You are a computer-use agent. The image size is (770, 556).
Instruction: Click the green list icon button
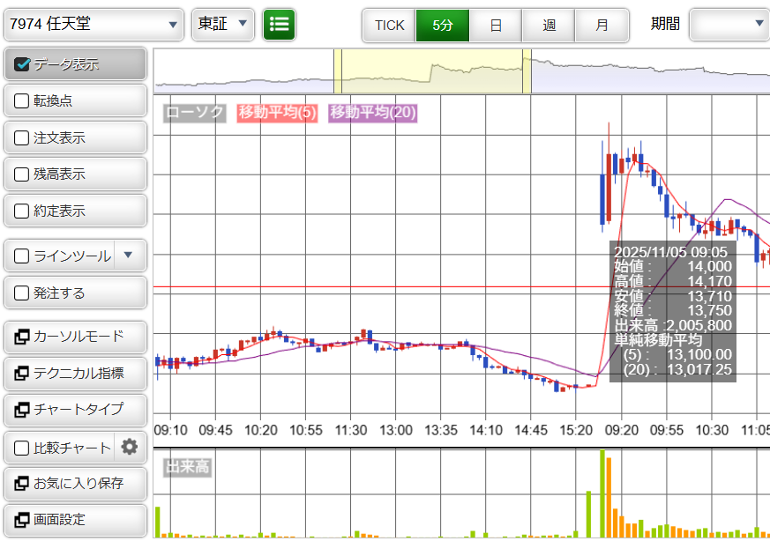[280, 24]
